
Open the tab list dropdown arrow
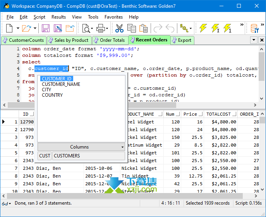pyautogui.click(x=254, y=40)
